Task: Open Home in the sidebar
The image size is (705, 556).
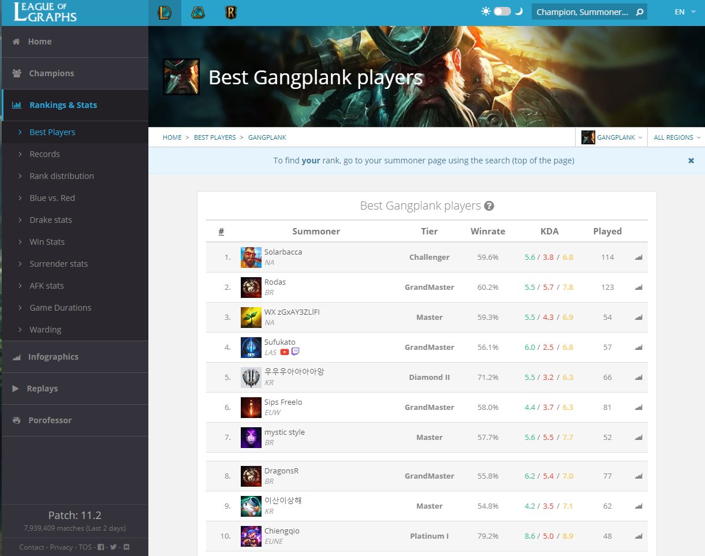Action: [x=74, y=42]
